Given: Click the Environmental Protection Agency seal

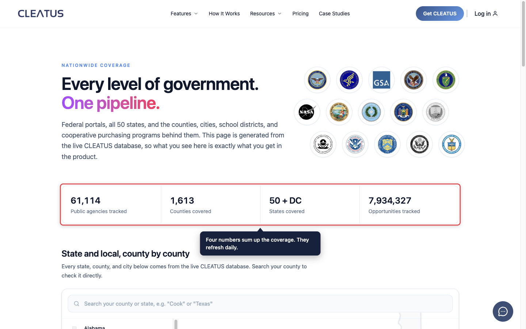Looking at the screenshot, I should tap(323, 144).
